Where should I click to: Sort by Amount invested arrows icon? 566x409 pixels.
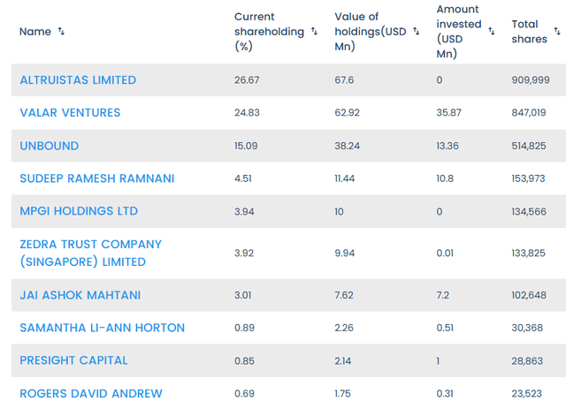point(491,25)
